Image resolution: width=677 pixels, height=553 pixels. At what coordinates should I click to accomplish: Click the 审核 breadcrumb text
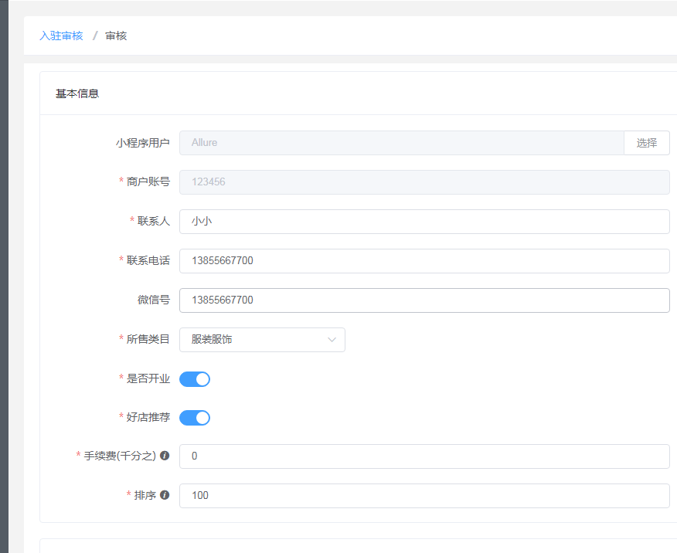point(116,36)
